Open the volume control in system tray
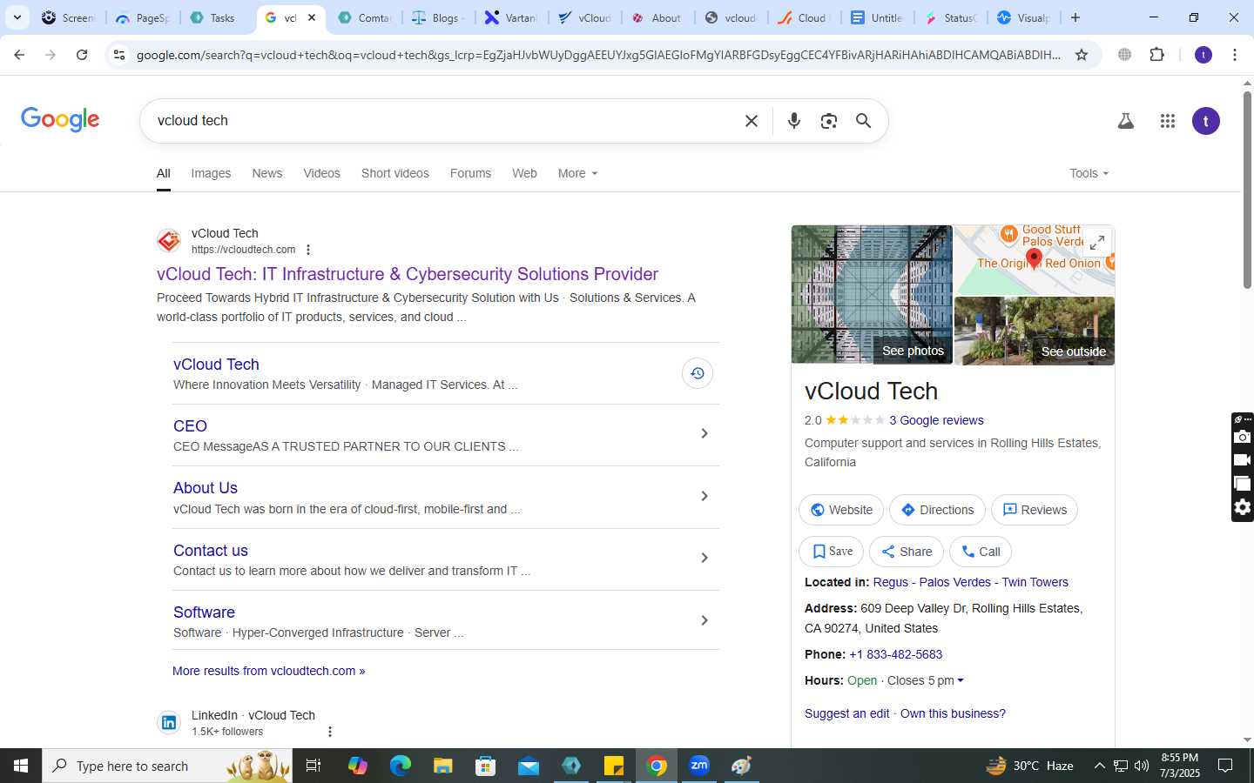The image size is (1254, 783). 1142,766
